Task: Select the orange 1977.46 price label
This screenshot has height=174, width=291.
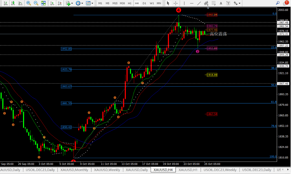Action: [x=212, y=30]
